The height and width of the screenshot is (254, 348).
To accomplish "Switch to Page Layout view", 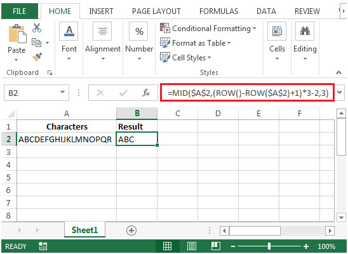I will click(x=192, y=246).
